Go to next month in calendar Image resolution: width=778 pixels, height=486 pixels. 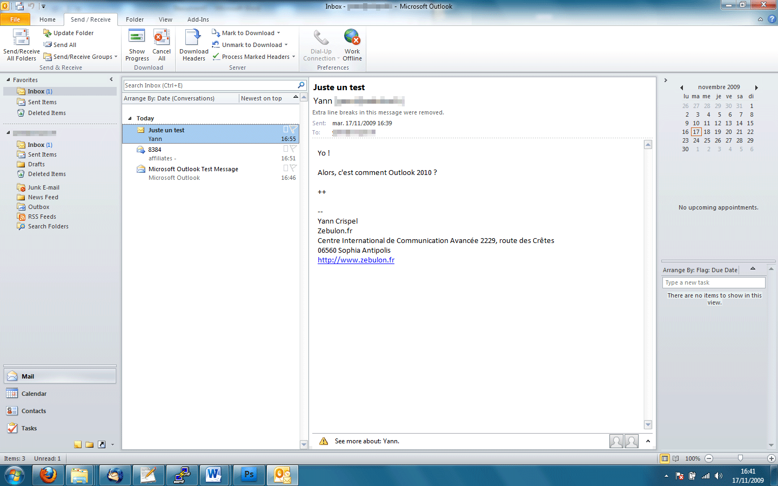[x=756, y=87]
